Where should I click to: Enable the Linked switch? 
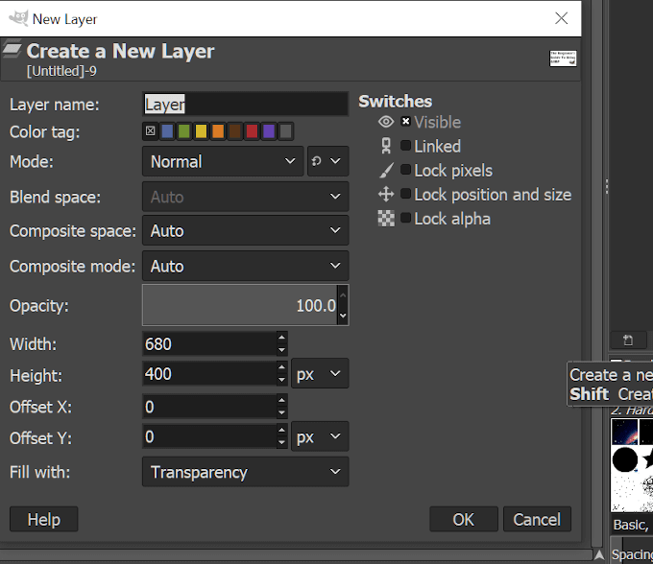pos(406,146)
